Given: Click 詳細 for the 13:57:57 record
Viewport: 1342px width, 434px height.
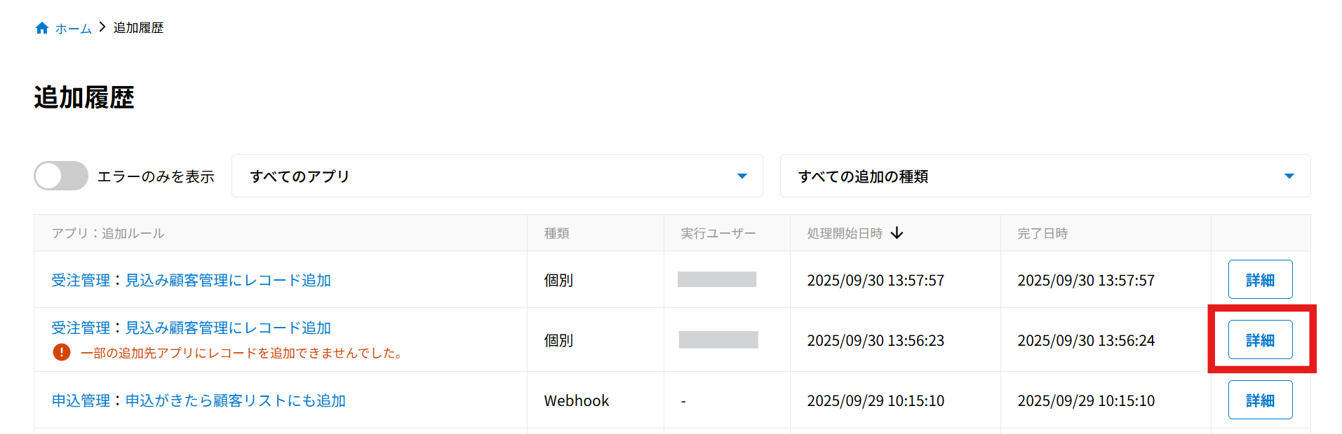Looking at the screenshot, I should coord(1260,279).
